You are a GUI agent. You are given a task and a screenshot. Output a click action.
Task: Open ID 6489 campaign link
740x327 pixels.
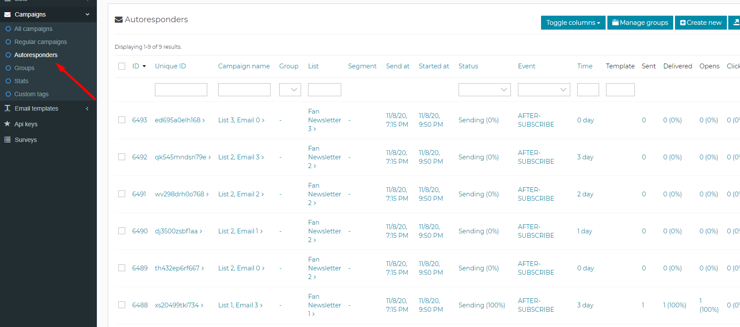point(140,268)
